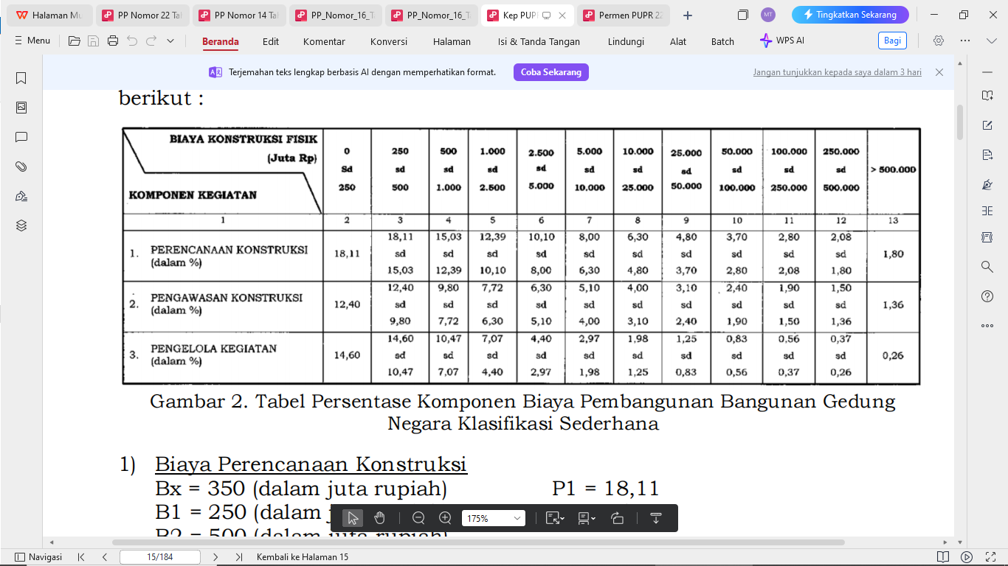Click the multi-window stack icon
Screen dimensions: 1008x566
743,15
